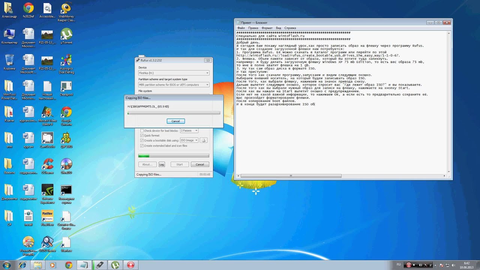
Task: Open the Александр user folder icon
Action: coord(9,10)
